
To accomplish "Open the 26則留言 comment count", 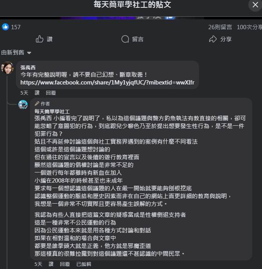I will coord(220,27).
